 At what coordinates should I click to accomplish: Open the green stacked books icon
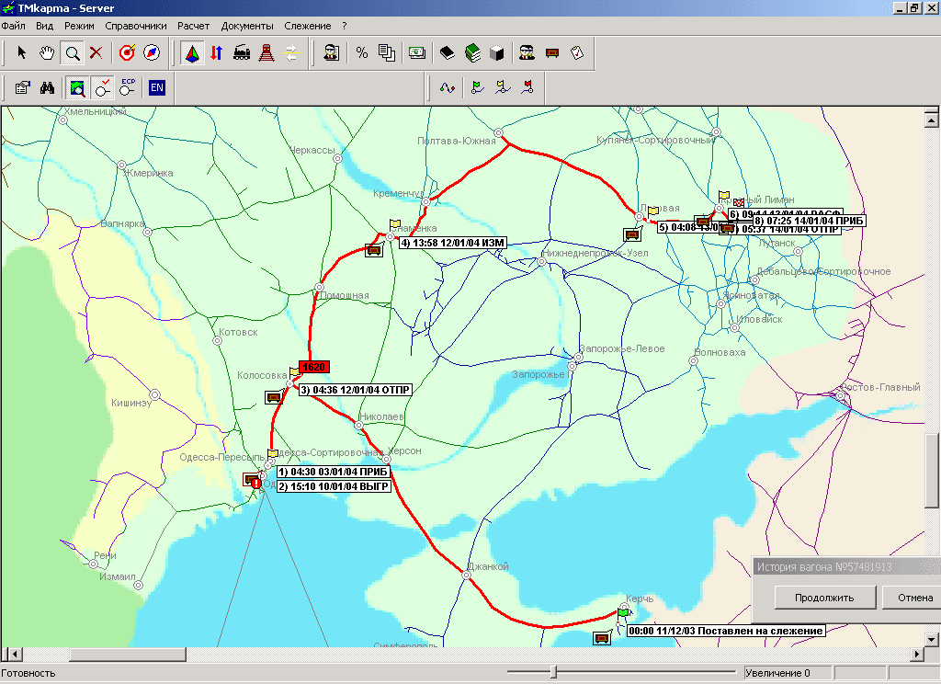pyautogui.click(x=472, y=53)
